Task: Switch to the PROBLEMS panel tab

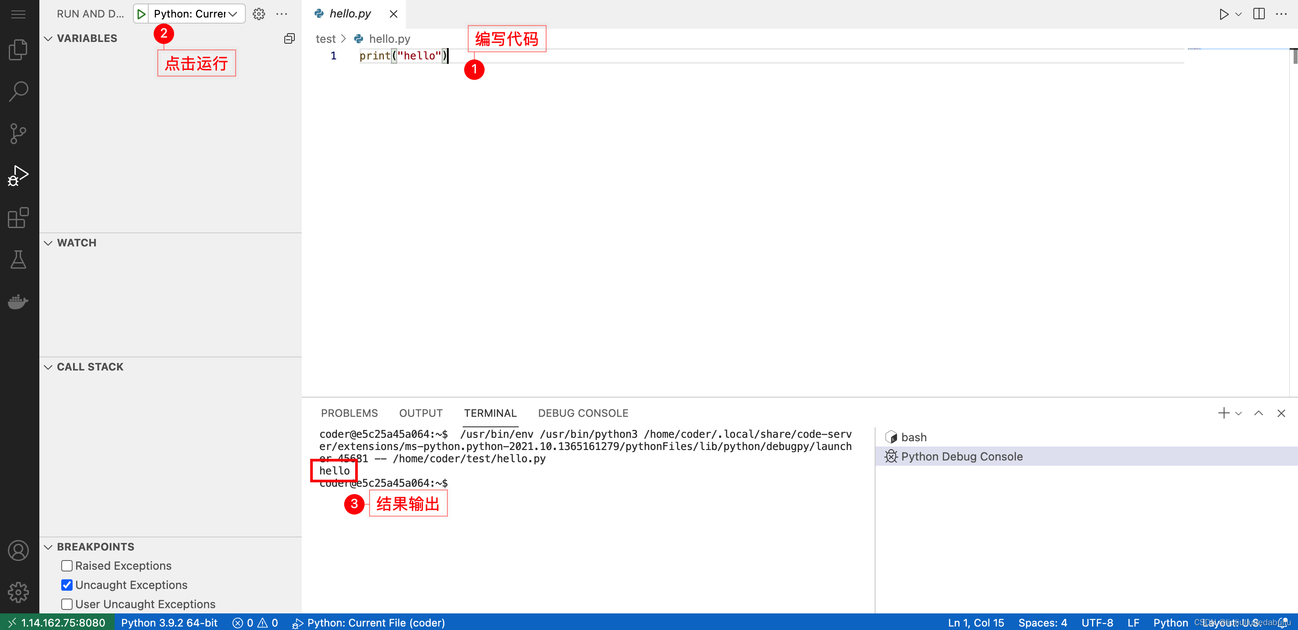Action: click(x=349, y=412)
